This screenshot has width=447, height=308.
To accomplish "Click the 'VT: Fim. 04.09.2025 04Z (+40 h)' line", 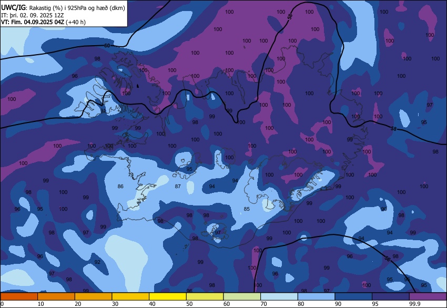I will (x=43, y=22).
